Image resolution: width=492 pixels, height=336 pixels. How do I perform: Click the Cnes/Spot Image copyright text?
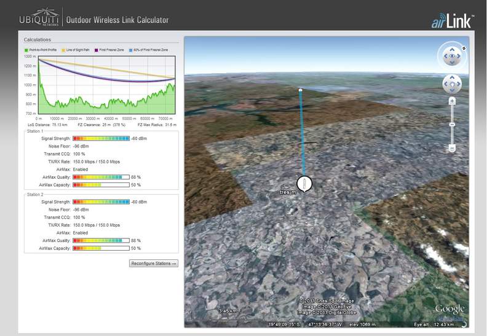coord(327,301)
